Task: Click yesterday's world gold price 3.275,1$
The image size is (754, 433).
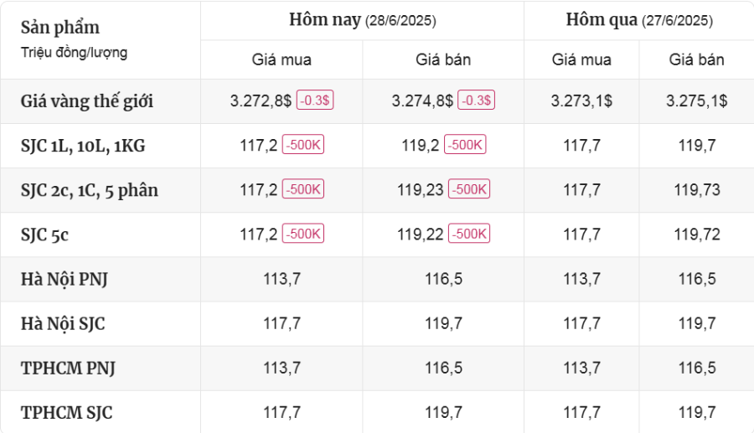Action: click(x=696, y=101)
